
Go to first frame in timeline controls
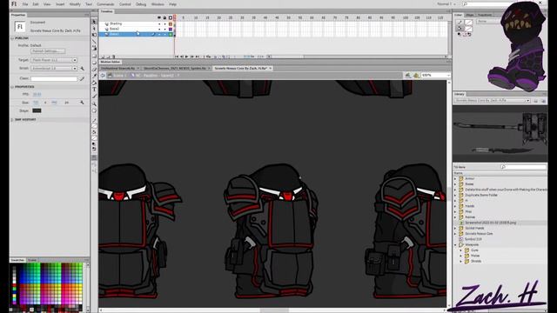pos(177,57)
